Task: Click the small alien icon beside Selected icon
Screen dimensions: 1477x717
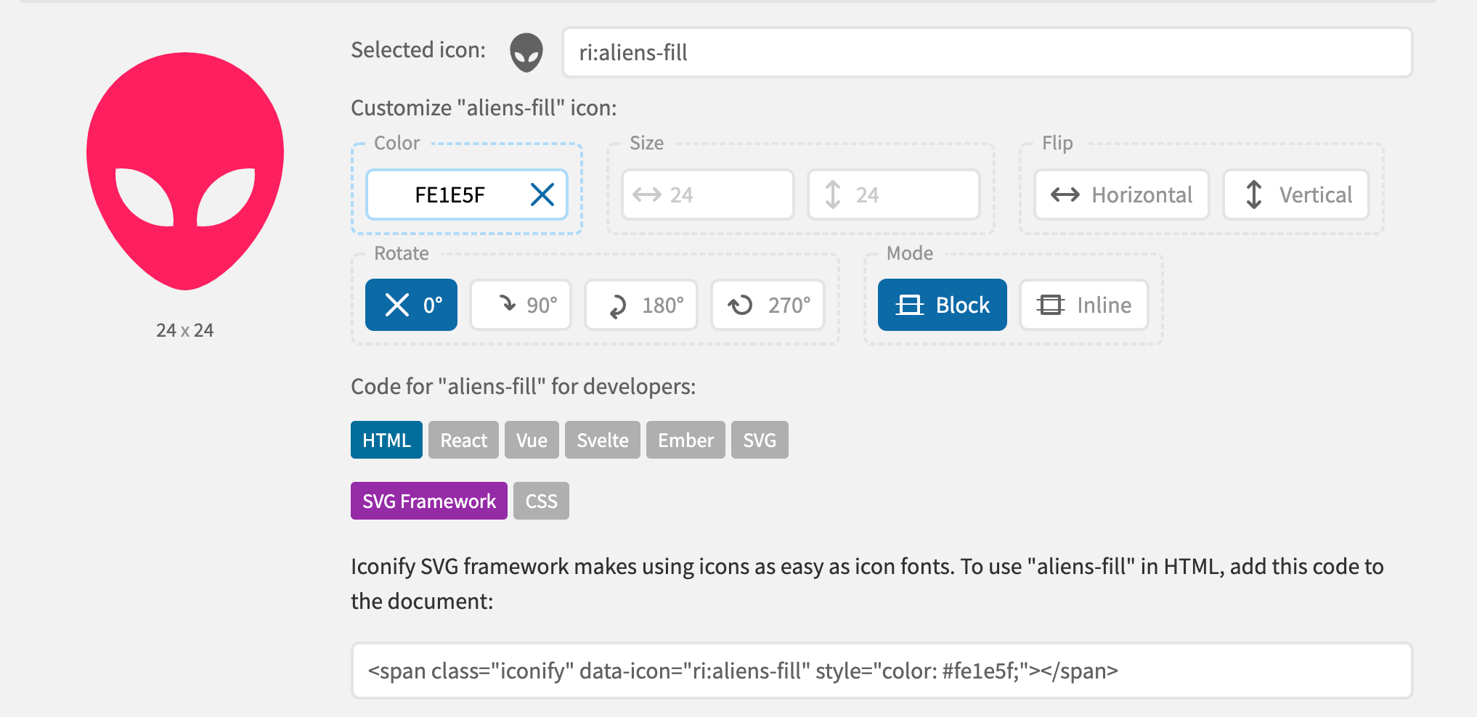Action: pyautogui.click(x=526, y=52)
